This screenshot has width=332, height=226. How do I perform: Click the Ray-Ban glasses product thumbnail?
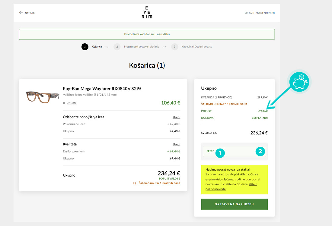click(x=43, y=97)
